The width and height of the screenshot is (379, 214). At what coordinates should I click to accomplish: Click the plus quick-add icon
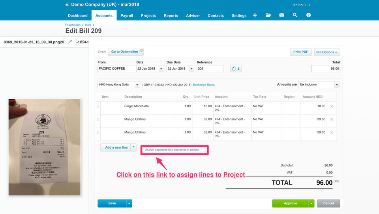coord(255,15)
